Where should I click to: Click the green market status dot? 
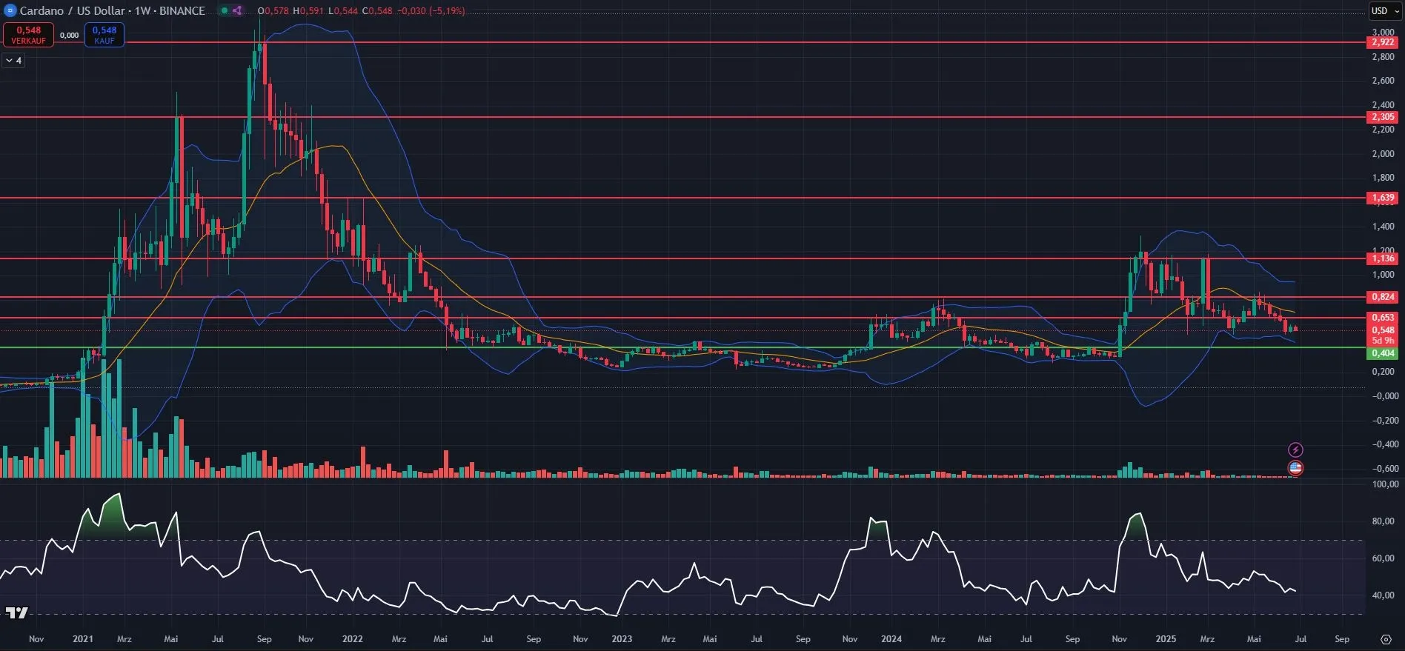pyautogui.click(x=224, y=10)
